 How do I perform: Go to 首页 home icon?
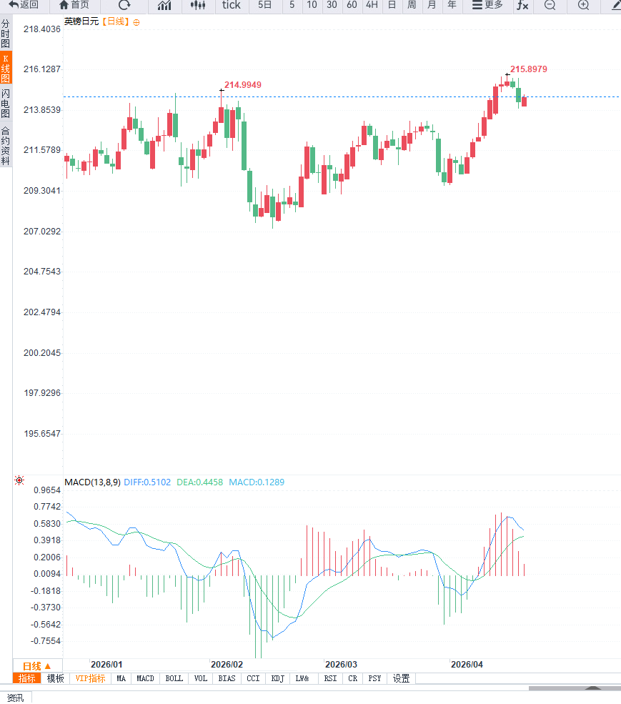74,5
